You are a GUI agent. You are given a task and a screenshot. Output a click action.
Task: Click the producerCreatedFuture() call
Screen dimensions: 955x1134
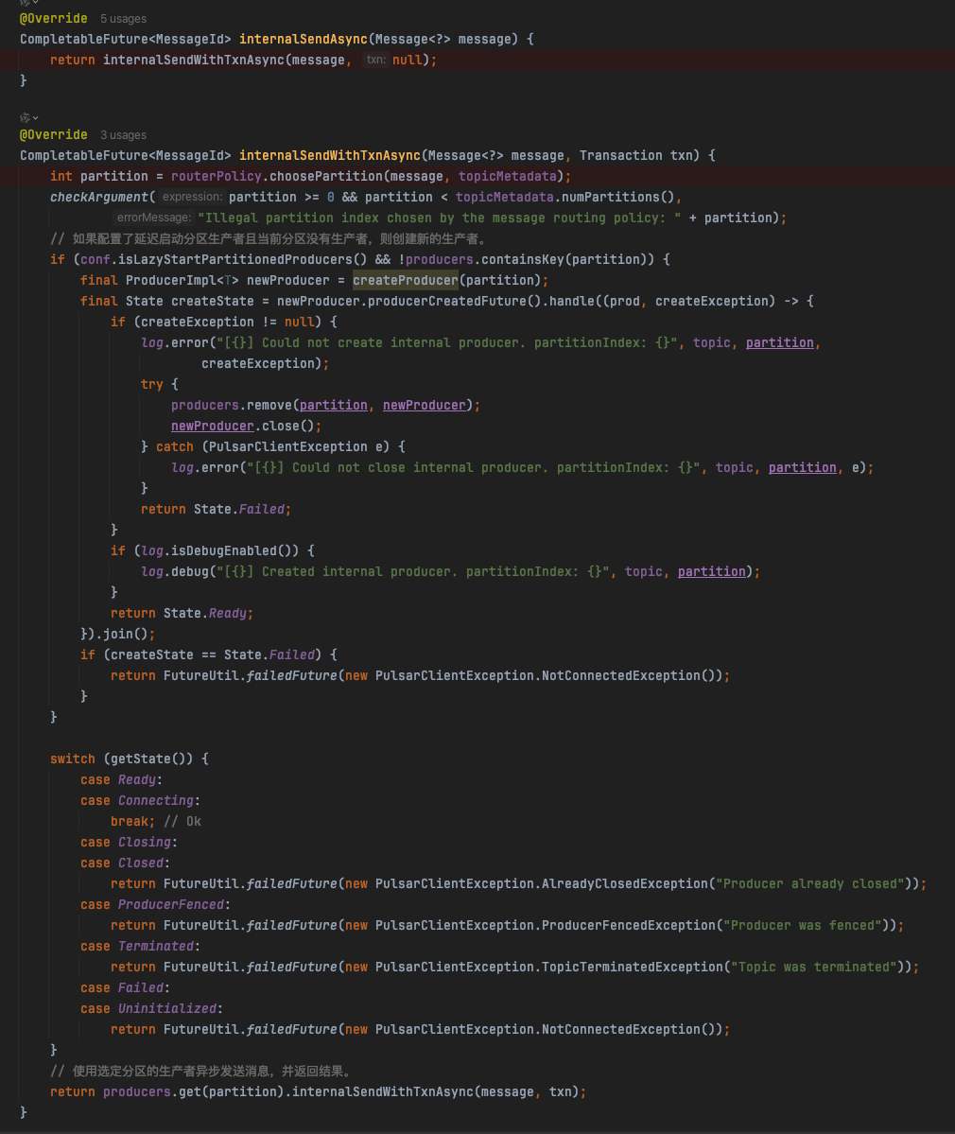(x=454, y=302)
